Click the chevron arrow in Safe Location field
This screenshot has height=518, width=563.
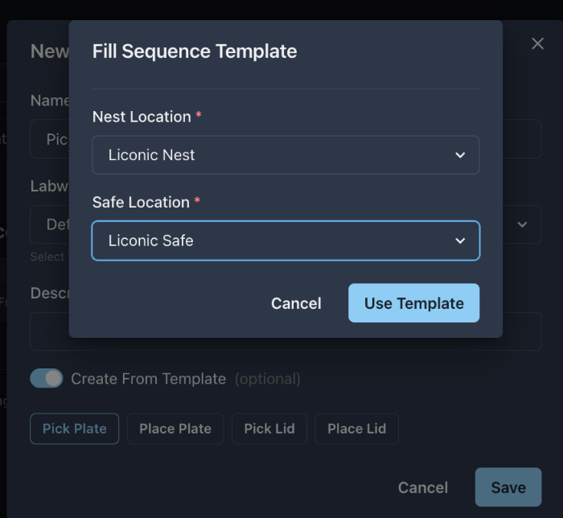point(460,240)
